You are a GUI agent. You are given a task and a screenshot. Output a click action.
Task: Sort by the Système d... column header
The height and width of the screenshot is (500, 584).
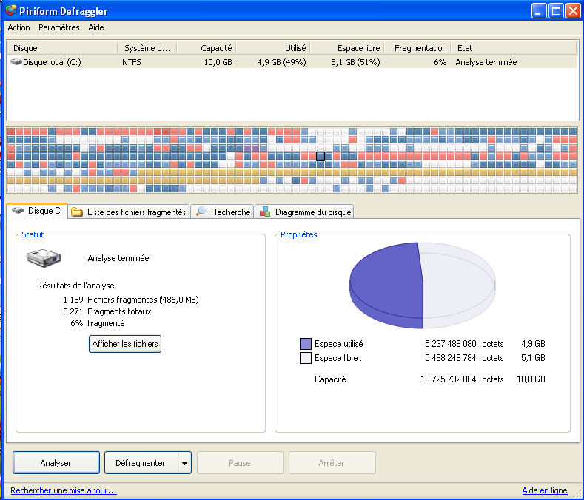coord(147,48)
